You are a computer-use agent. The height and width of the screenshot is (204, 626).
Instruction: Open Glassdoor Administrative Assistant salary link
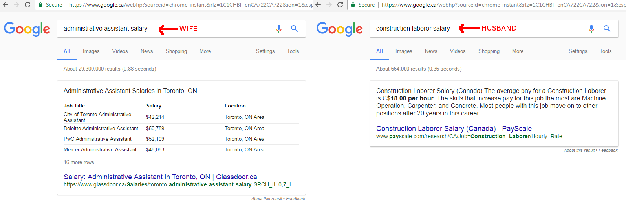pos(160,177)
